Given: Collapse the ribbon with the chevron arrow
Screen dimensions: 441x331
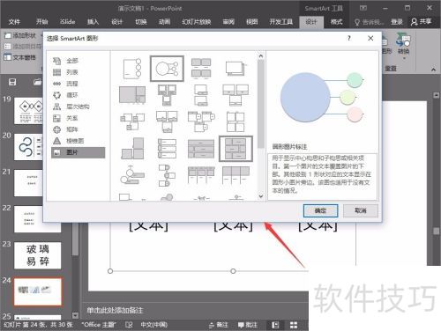Looking at the screenshot, I should (x=433, y=70).
